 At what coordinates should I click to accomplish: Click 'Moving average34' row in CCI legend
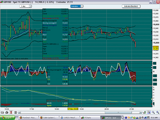58,70
